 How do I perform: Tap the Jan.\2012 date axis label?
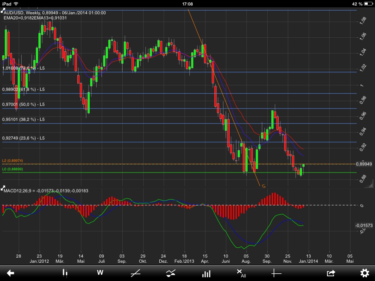click(x=39, y=261)
